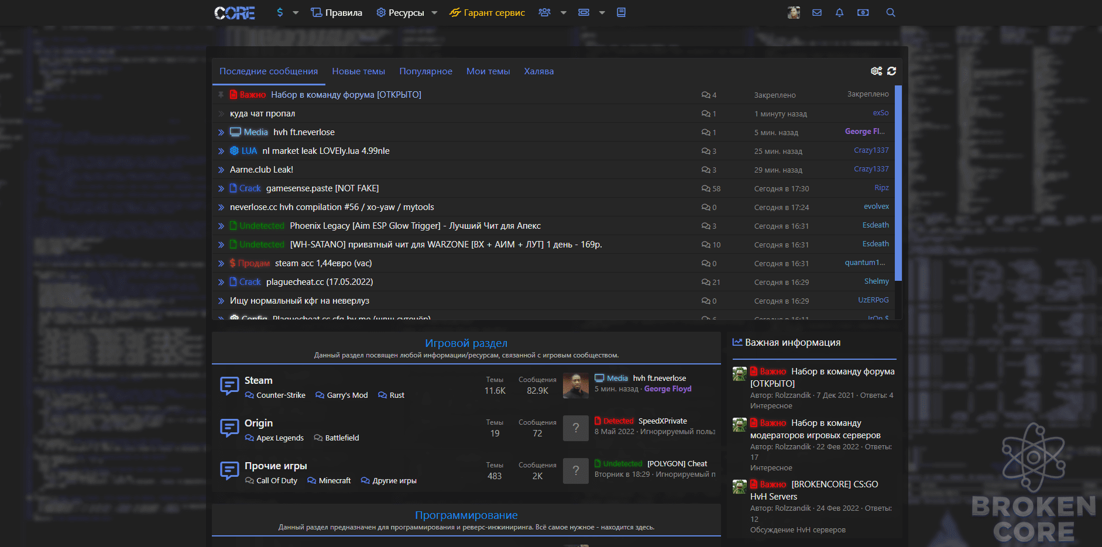
Task: Click the document list icon in navbar
Action: 622,12
